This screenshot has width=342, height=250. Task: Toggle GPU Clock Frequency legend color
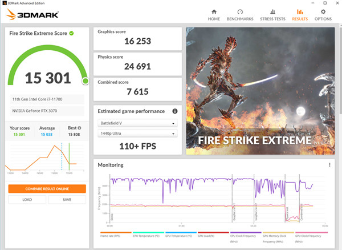tap(311, 232)
